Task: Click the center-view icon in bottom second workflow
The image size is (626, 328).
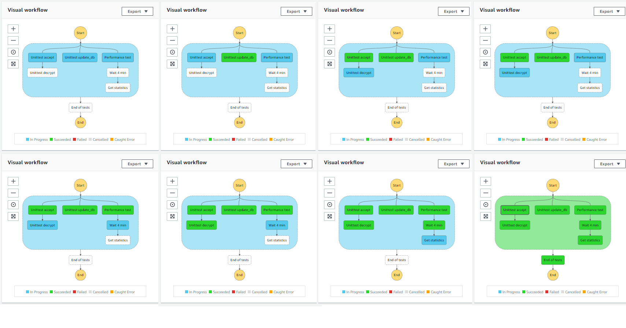Action: [172, 204]
